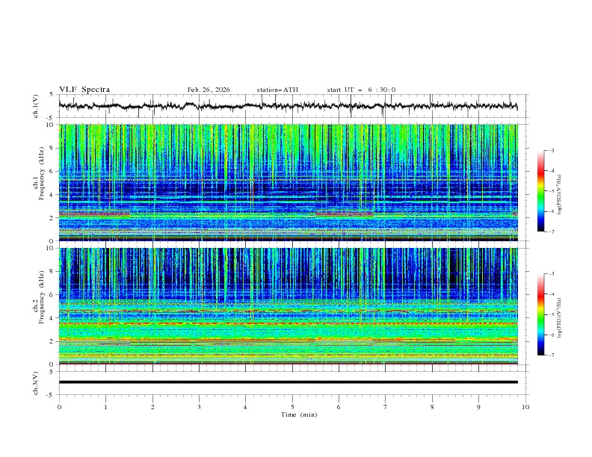Click the 'station=ATH' label
This screenshot has width=592, height=457.
(x=277, y=90)
